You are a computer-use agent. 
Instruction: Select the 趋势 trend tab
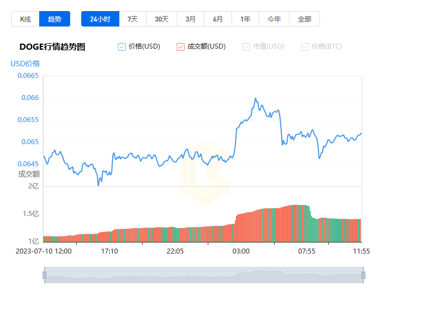[55, 19]
